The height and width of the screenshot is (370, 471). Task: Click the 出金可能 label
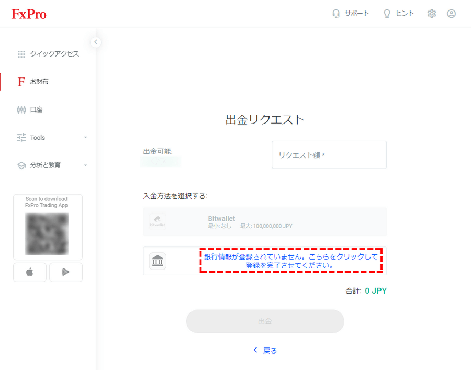(x=158, y=151)
